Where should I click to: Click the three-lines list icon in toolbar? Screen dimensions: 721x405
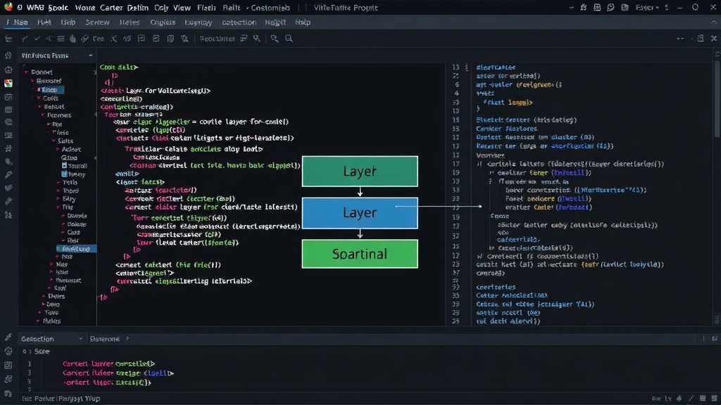coord(61,39)
